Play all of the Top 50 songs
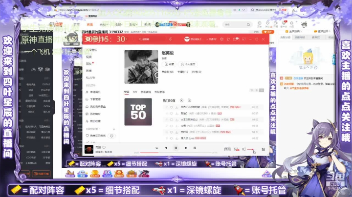The width and height of the screenshot is (352, 197). click(181, 100)
